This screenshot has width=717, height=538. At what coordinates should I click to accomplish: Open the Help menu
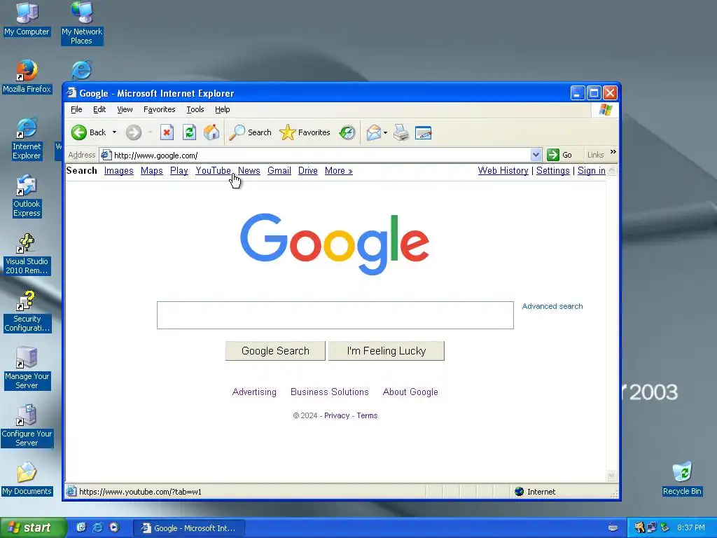click(222, 109)
